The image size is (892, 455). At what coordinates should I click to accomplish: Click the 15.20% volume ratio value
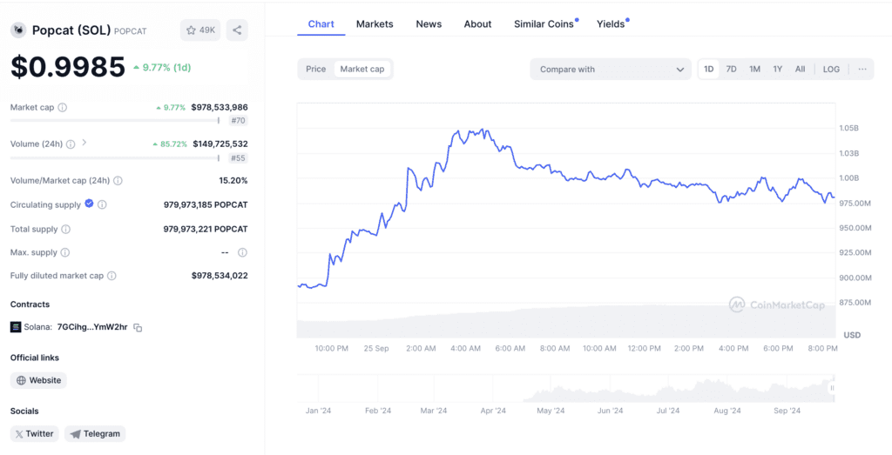[233, 181]
